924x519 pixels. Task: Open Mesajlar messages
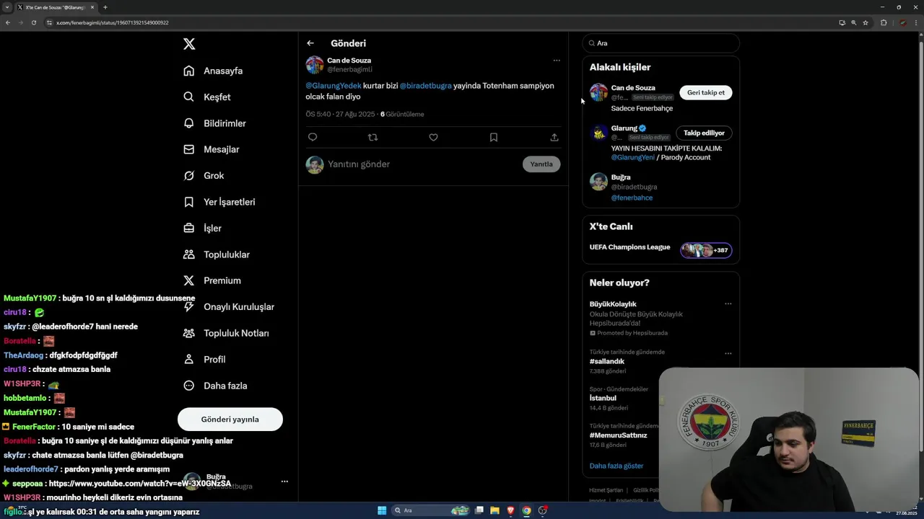click(x=211, y=149)
